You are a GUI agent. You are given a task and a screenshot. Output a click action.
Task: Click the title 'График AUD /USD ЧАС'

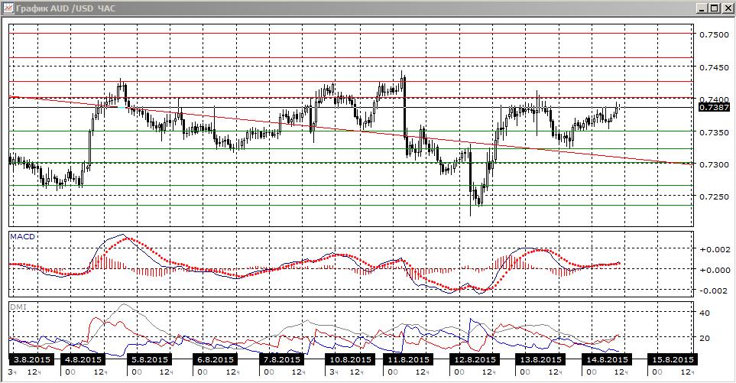pos(66,8)
